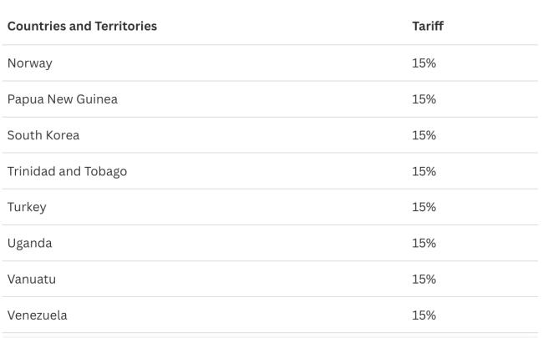Select the Trinidad and Tobago cell

coord(67,171)
